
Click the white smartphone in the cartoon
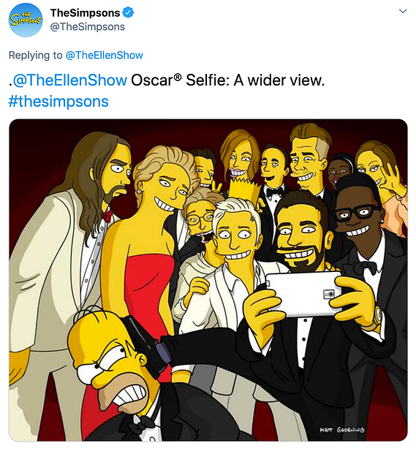pos(303,295)
